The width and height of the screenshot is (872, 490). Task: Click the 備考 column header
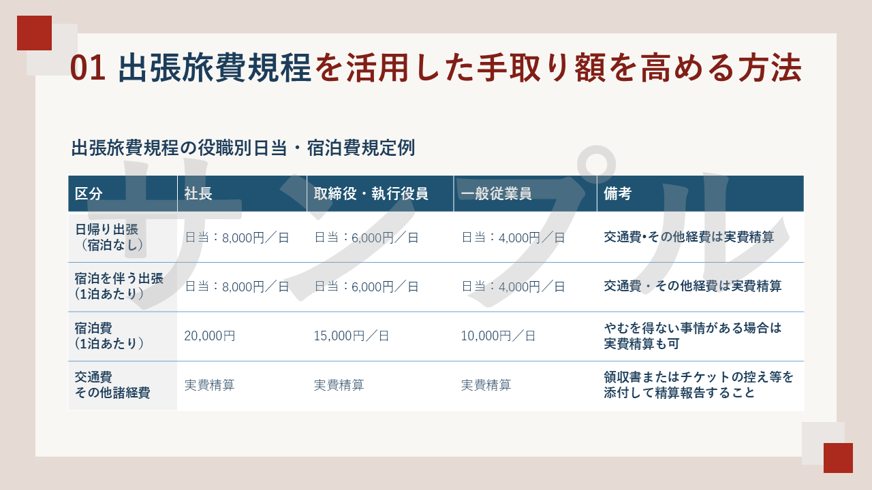click(617, 193)
